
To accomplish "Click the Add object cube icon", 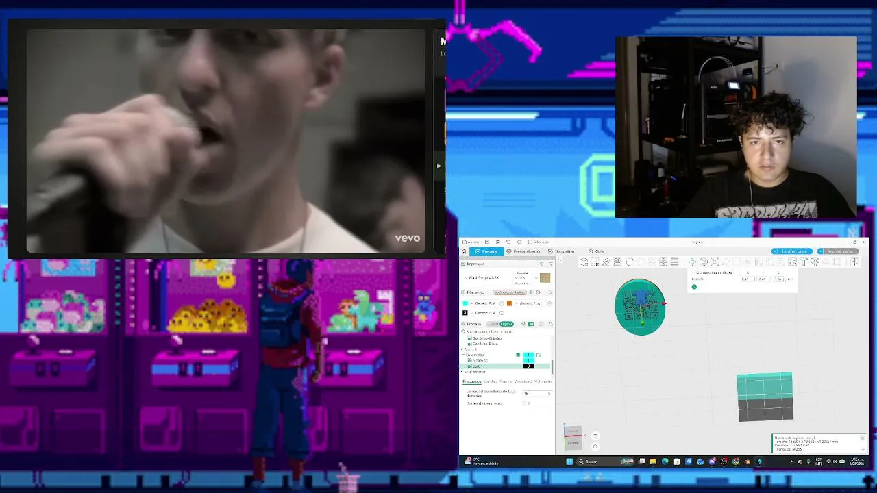I will 584,262.
